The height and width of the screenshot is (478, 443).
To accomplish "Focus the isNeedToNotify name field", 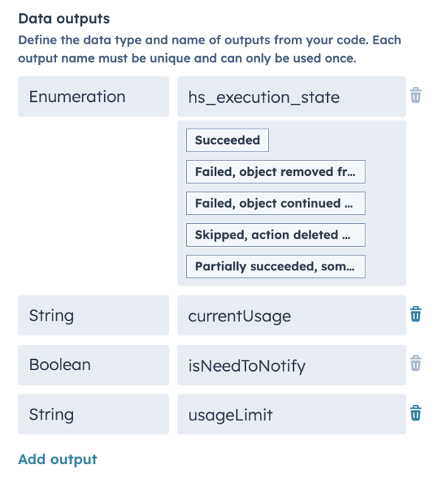I will pyautogui.click(x=292, y=365).
